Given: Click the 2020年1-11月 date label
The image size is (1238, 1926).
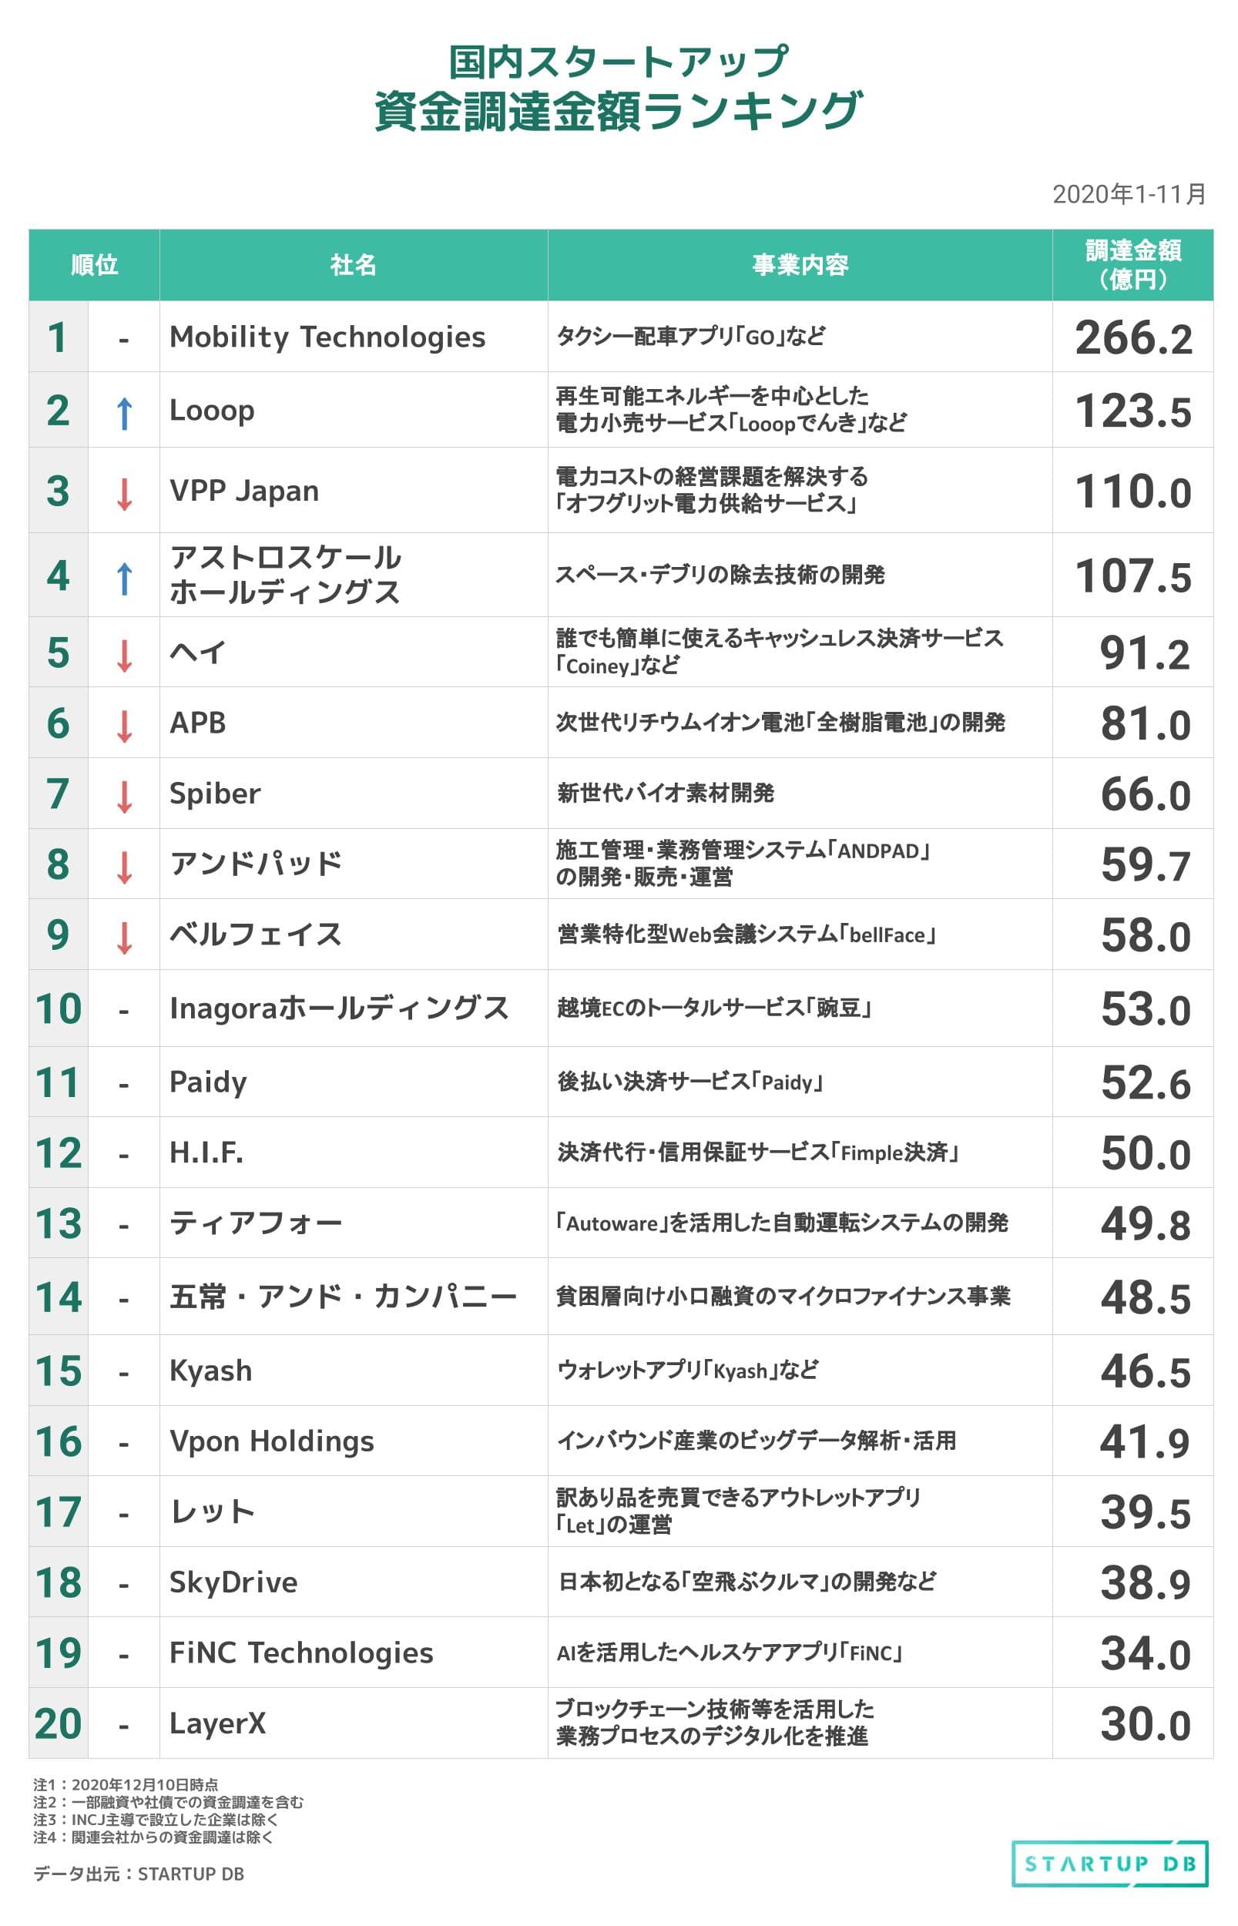Looking at the screenshot, I should 1129,193.
